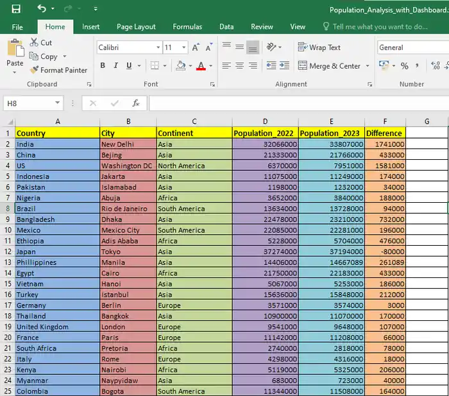Viewport: 449px width, 396px height.
Task: Click Align Left icon
Action: click(226, 66)
